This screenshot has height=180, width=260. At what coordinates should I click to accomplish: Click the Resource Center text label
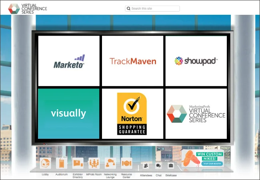click(126, 176)
